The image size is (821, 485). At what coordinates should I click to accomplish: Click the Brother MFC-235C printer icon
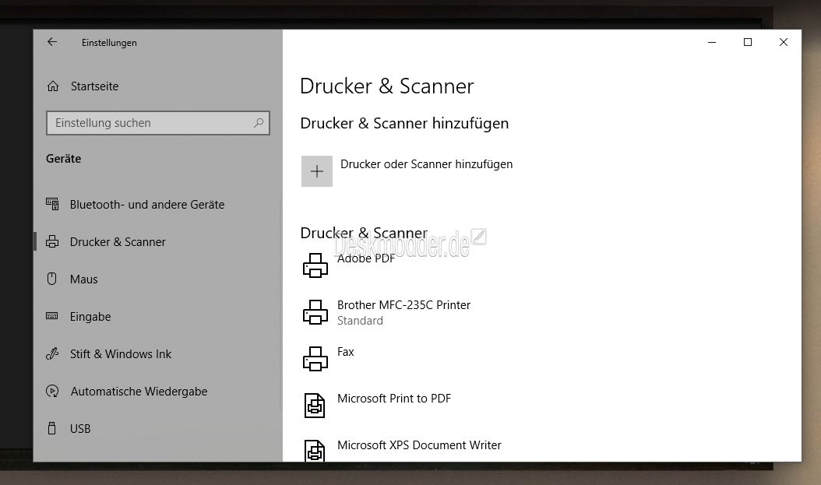[x=315, y=312]
